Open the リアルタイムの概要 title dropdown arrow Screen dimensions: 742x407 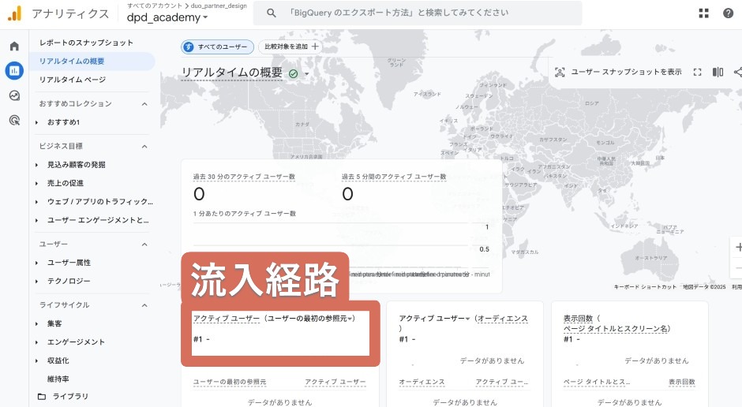(x=307, y=74)
